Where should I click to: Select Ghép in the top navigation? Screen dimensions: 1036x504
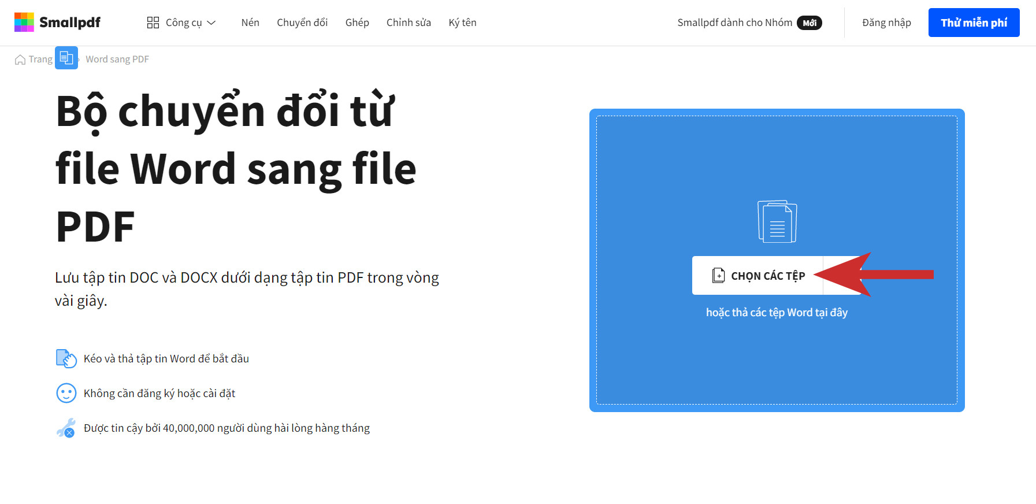pyautogui.click(x=357, y=23)
